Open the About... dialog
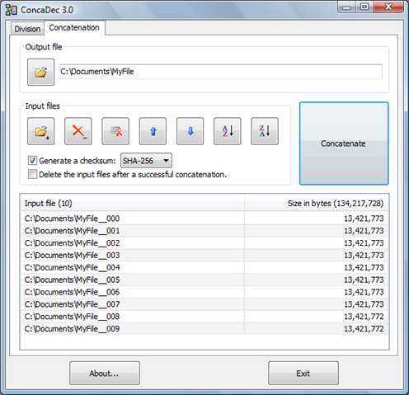Image resolution: width=409 pixels, height=395 pixels. coord(105,374)
